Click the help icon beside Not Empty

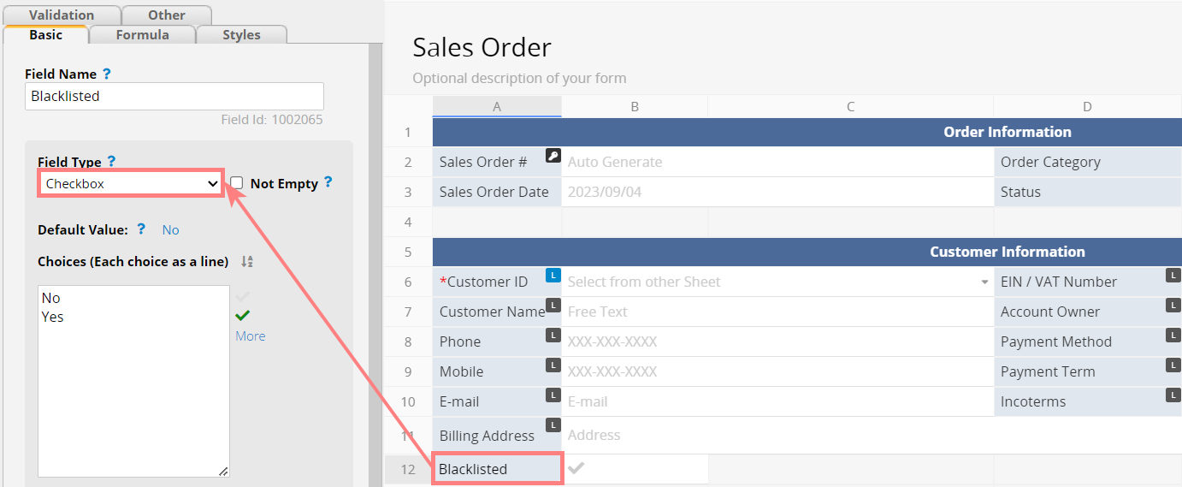point(328,183)
